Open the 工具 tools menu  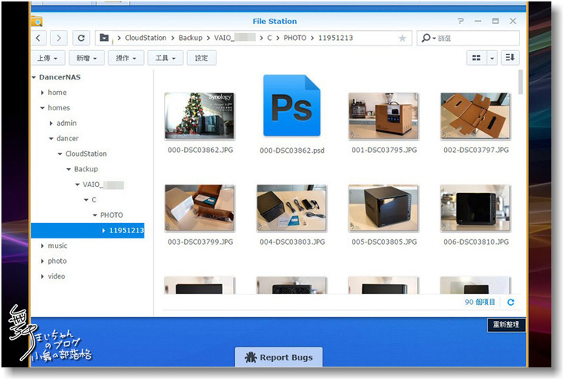(x=165, y=58)
